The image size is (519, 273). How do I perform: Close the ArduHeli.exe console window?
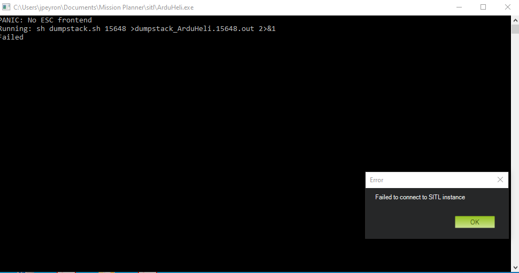pos(507,7)
